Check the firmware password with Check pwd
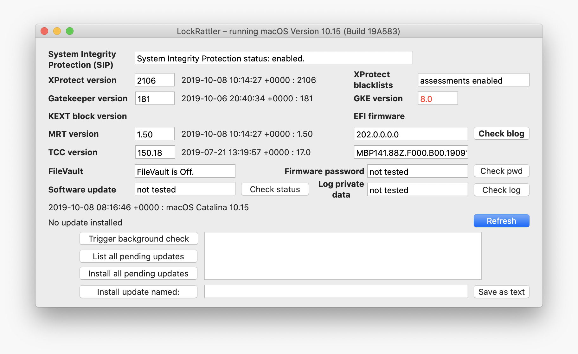This screenshot has height=354, width=578. [x=501, y=171]
